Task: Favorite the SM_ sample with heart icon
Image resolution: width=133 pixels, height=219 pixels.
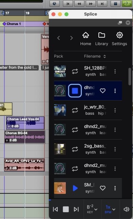Action: pos(102,188)
